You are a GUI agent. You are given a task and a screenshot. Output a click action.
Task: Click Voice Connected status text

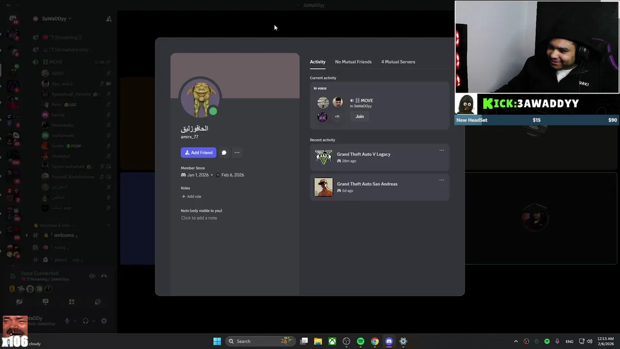39,273
